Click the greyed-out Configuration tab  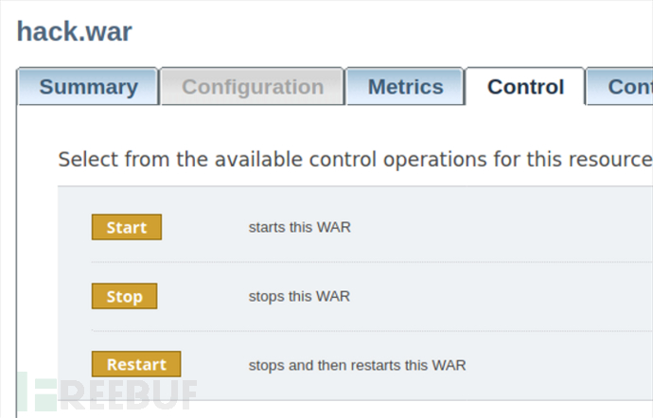[253, 87]
